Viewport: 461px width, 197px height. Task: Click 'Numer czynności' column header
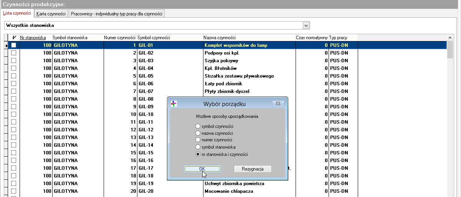point(120,38)
